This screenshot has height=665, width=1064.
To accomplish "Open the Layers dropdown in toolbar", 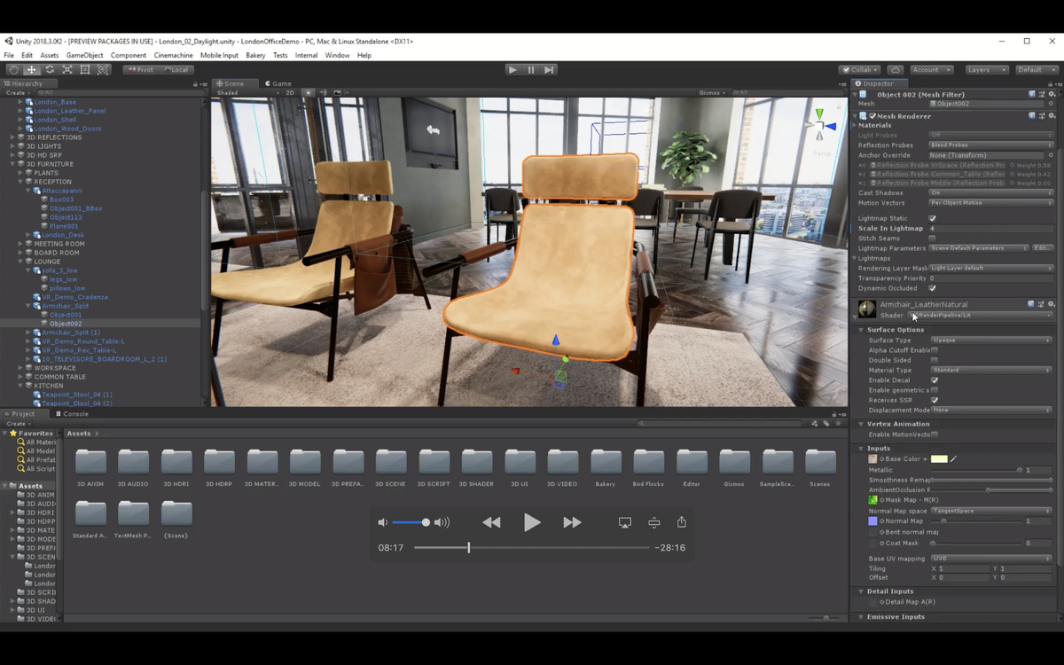I will (986, 69).
